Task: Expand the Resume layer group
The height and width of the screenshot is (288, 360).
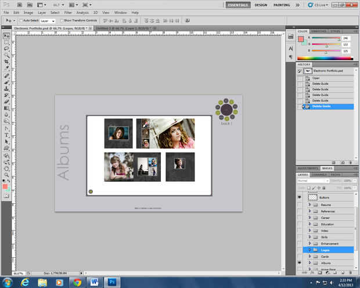Action: [310, 205]
